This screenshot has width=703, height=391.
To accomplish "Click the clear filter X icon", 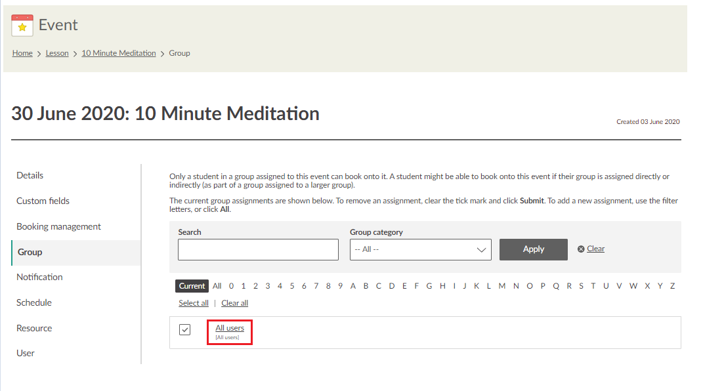I will point(581,249).
